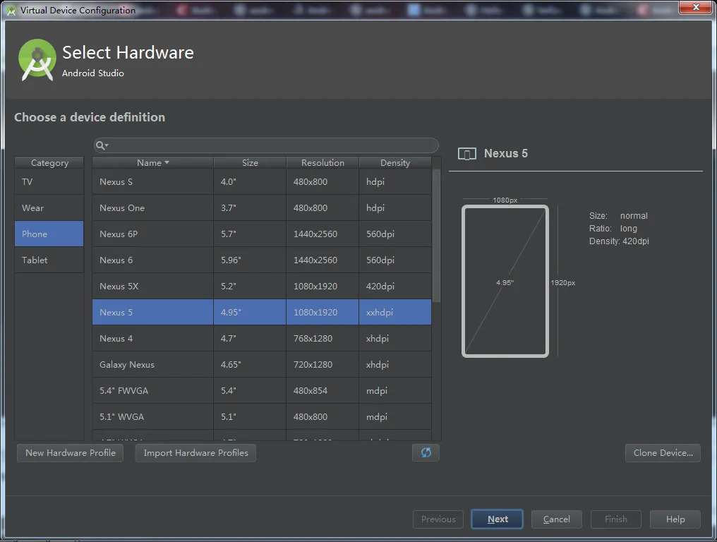
Task: Select the Nexus 5X device row
Action: coord(262,286)
